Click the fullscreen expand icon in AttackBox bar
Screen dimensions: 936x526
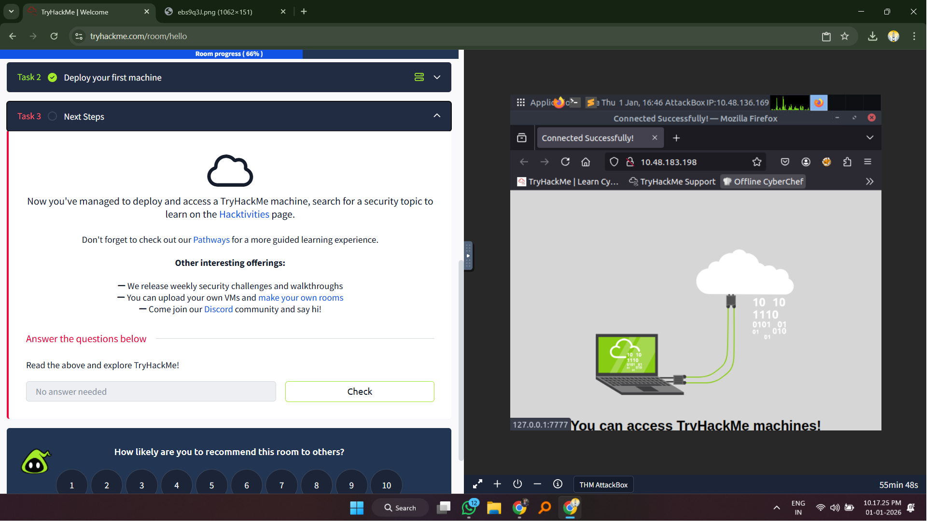coord(477,484)
